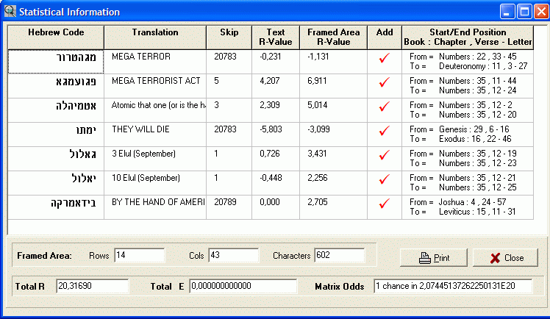Viewport: 550px width, 319px height.
Task: Click the Total E field showing 0,000000000000
Action: pyautogui.click(x=243, y=286)
